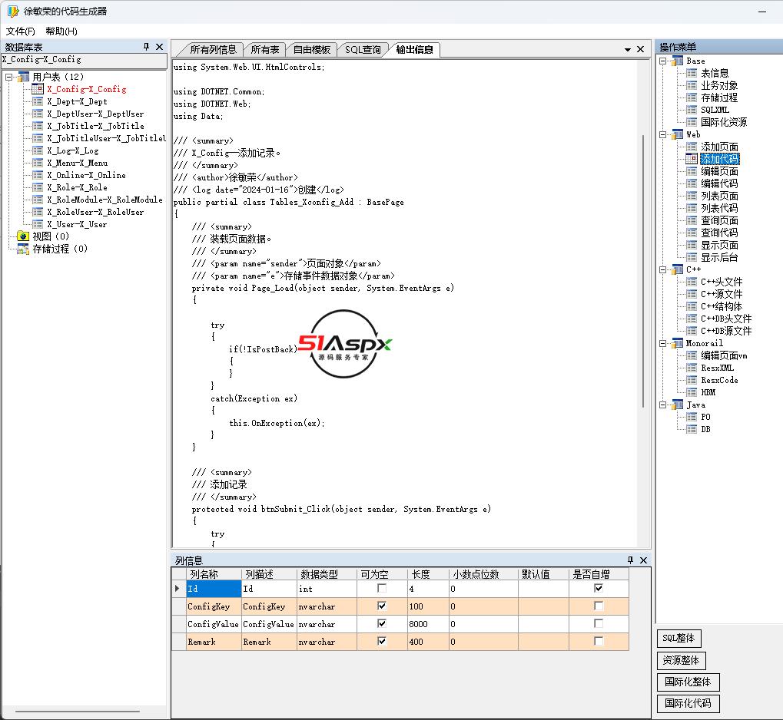Viewport: 783px width, 720px height.
Task: Click the X_User-X_User table icon
Action: click(38, 224)
